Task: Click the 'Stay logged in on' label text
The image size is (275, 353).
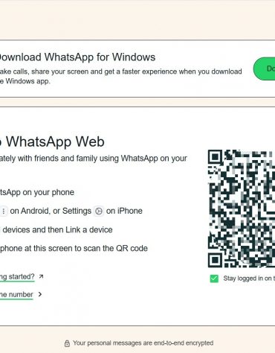Action: click(x=247, y=279)
